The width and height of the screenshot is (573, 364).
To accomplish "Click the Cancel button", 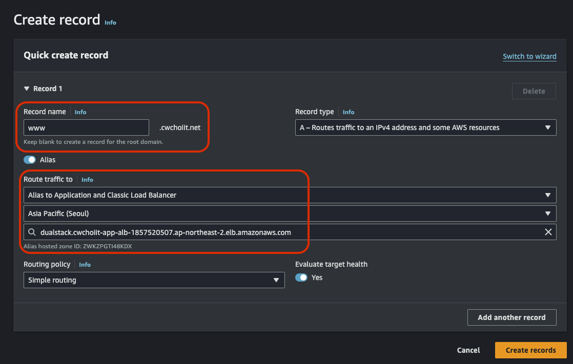I will coord(468,350).
